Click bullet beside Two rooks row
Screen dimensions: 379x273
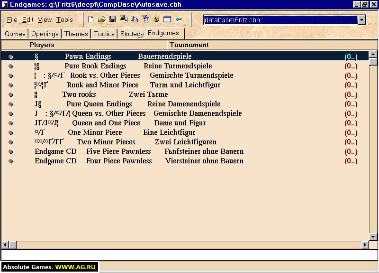click(10, 94)
